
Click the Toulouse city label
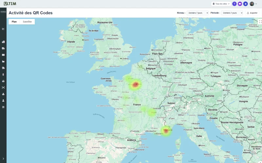tap(135, 131)
